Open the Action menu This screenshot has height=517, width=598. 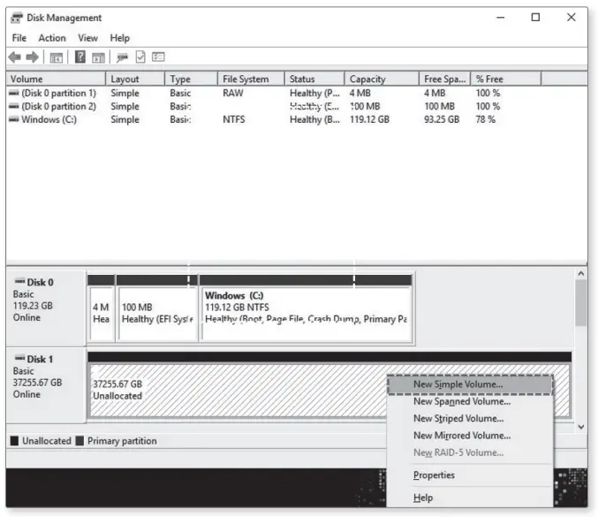(x=51, y=38)
